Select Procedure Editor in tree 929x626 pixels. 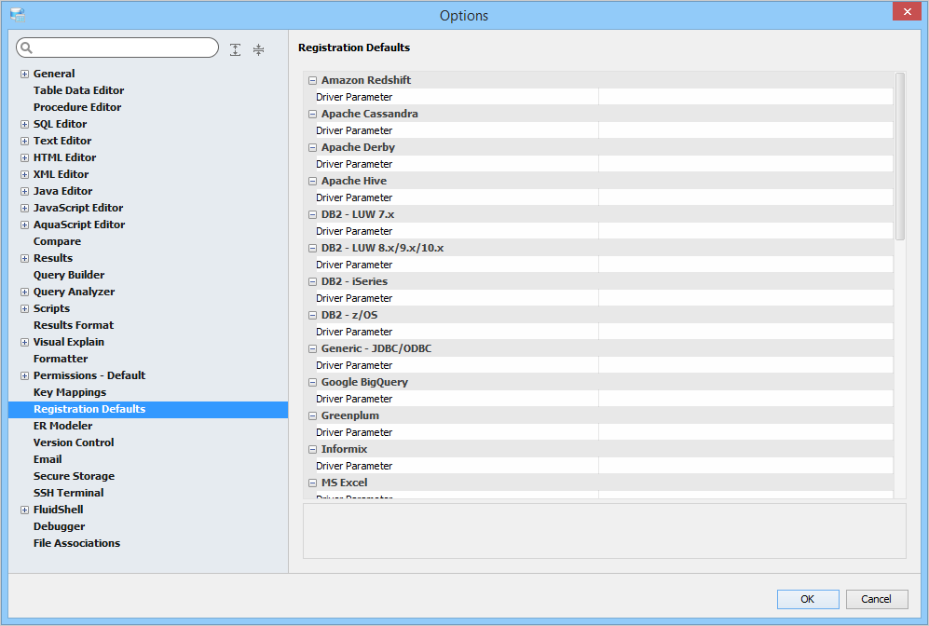click(x=77, y=107)
